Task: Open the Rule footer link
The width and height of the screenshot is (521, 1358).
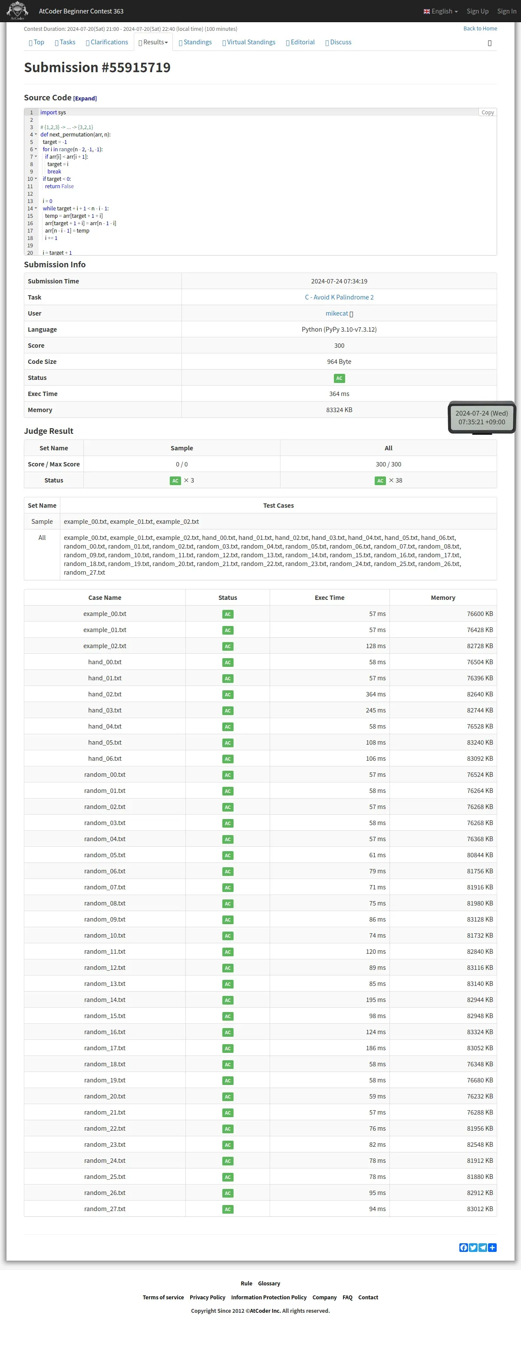Action: pyautogui.click(x=246, y=1283)
